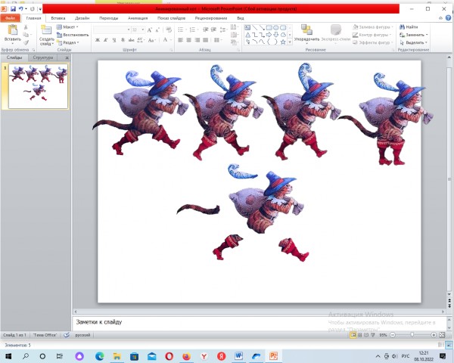Select the triangle shape in shapes gallery
The image size is (454, 363).
[x=248, y=35]
